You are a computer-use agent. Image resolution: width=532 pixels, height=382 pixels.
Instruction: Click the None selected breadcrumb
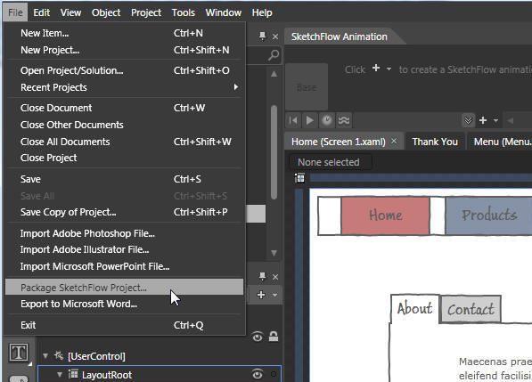(x=329, y=162)
